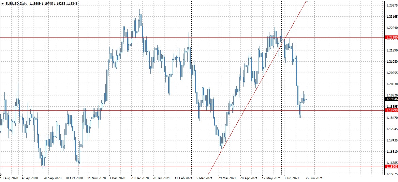Select the red rising diagonal trendline
The height and width of the screenshot is (182, 398).
pos(257,88)
